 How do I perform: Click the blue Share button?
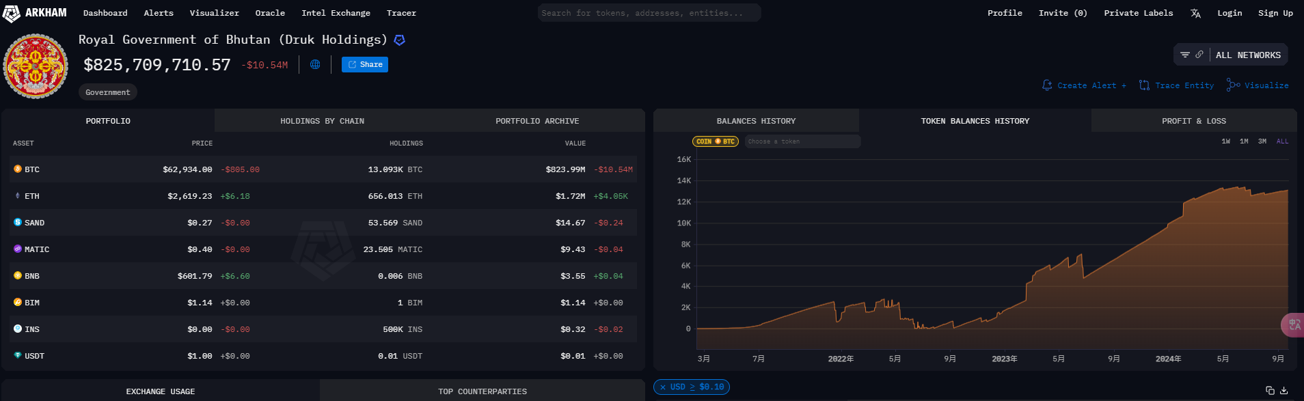[365, 64]
